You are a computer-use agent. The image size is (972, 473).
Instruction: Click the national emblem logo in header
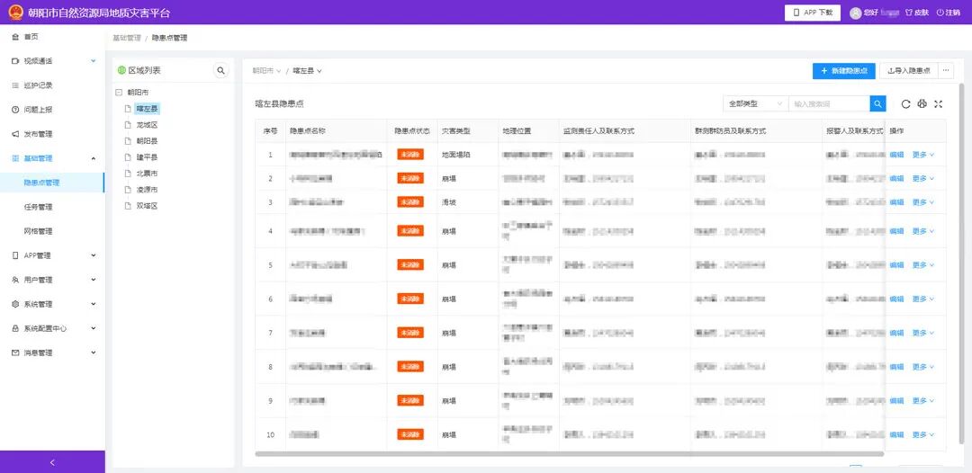coord(16,13)
